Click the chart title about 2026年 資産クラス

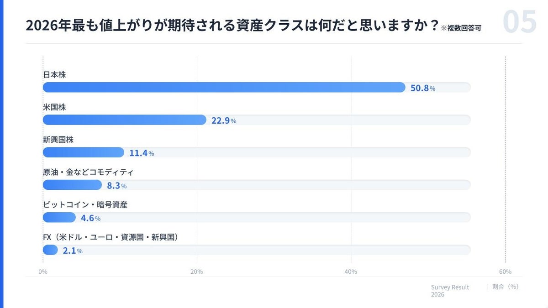click(x=228, y=26)
